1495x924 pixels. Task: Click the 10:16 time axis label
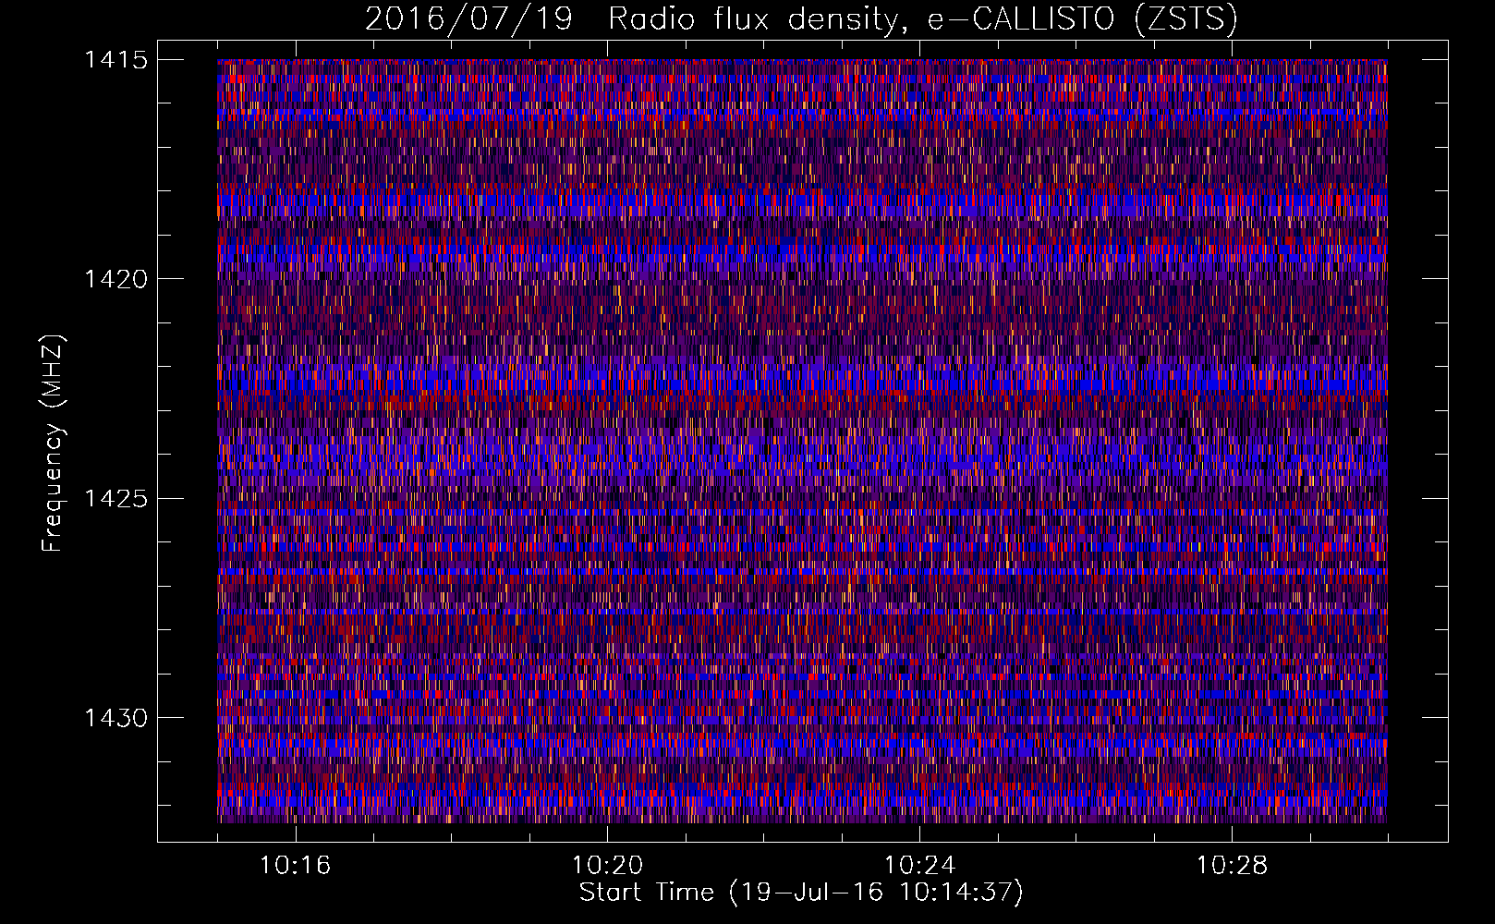point(295,866)
